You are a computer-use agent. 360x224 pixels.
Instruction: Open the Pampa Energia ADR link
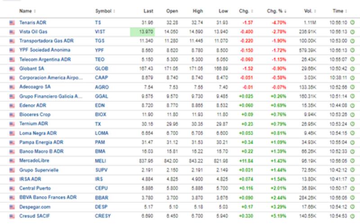coord(41,142)
